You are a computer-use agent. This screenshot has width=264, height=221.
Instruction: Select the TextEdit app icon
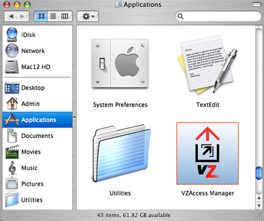click(207, 64)
